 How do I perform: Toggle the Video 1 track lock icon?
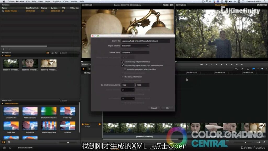pyautogui.click(x=83, y=124)
